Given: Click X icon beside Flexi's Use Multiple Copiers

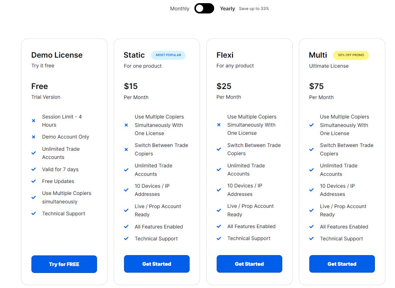Looking at the screenshot, I should [x=219, y=125].
